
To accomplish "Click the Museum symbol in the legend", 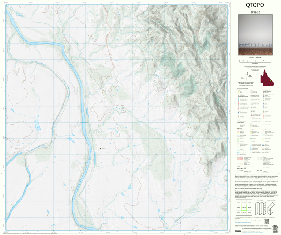I will point(251,110).
